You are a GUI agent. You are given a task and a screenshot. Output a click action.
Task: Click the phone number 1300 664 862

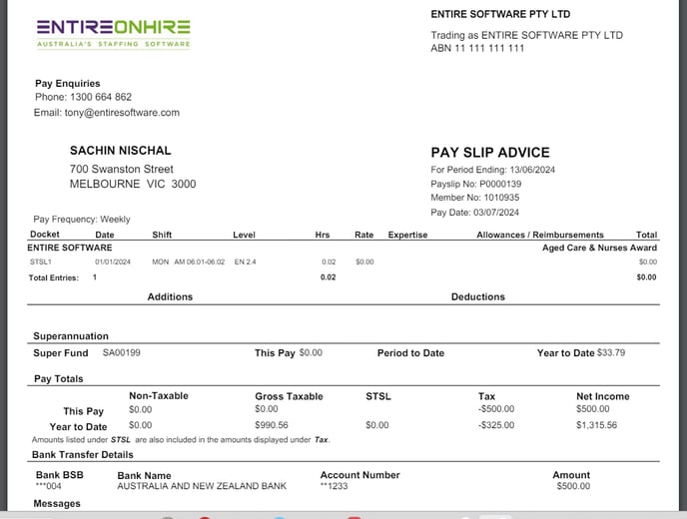[101, 97]
